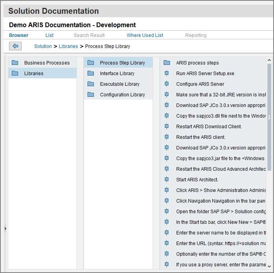Click the Libraries folder icon in first column

(x=15, y=73)
